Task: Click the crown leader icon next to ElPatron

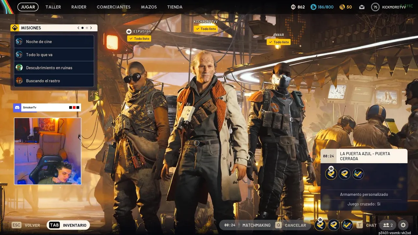Action: [x=129, y=31]
